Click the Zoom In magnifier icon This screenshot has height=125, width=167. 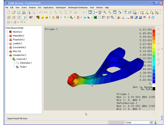coord(105,12)
